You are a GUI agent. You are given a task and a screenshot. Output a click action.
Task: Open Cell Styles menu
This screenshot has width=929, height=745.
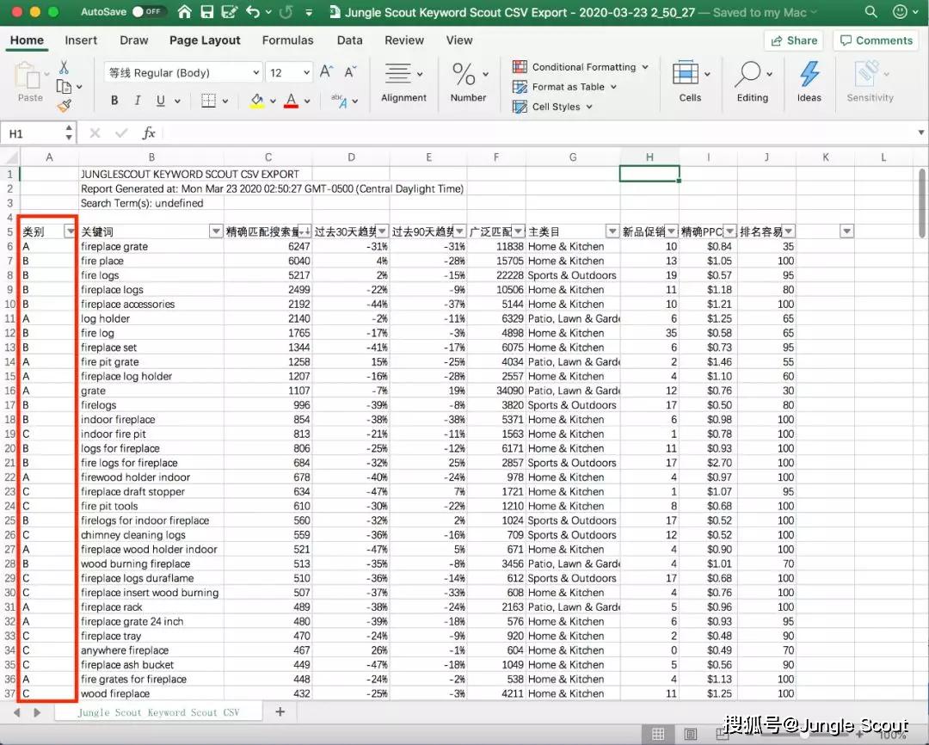pyautogui.click(x=552, y=107)
